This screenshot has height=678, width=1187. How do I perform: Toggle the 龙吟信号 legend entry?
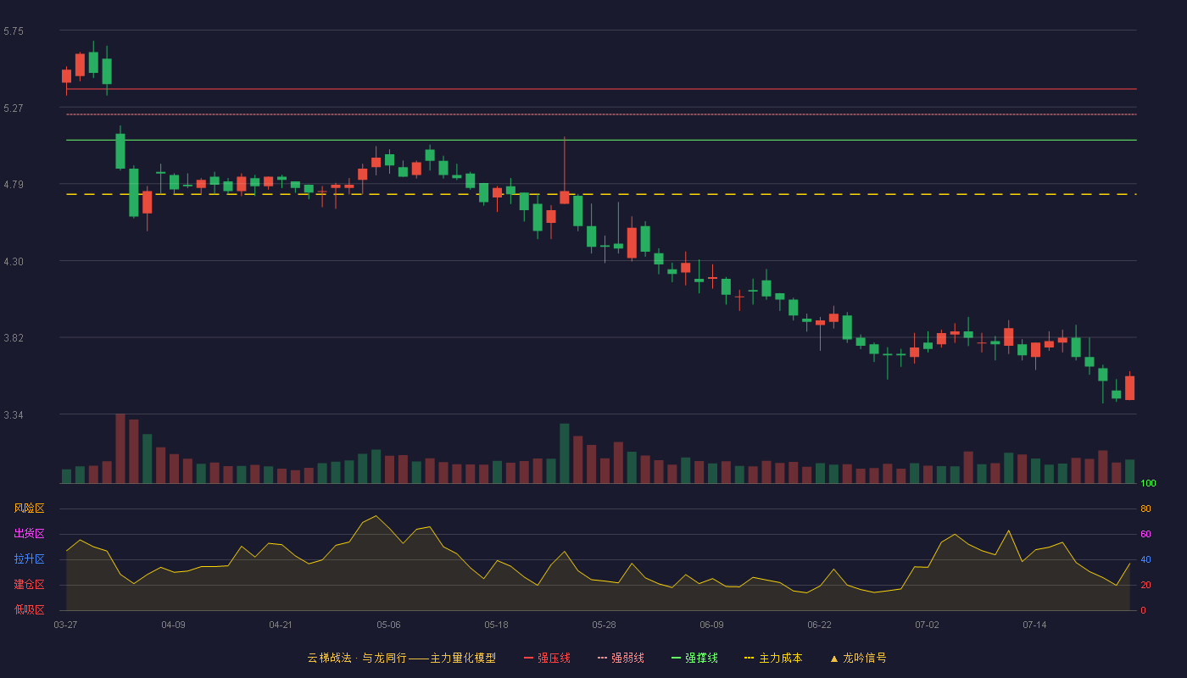pos(858,658)
